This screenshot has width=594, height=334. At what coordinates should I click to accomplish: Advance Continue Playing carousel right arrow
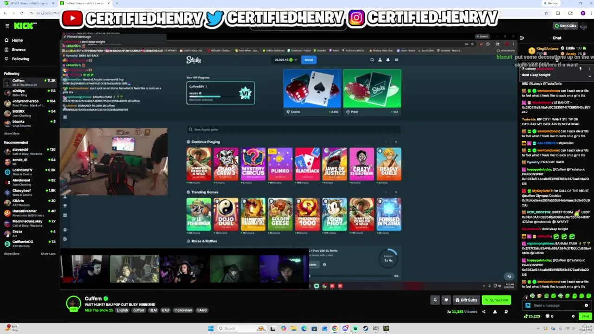click(396, 142)
